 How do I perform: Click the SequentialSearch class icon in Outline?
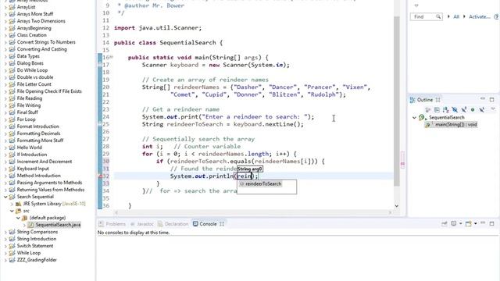(423, 118)
